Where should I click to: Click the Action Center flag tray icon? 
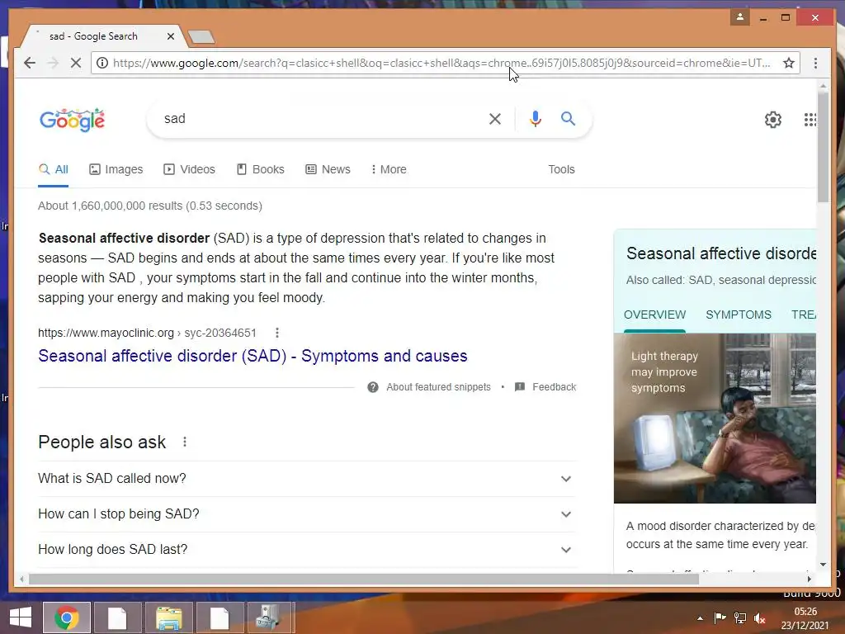point(720,618)
